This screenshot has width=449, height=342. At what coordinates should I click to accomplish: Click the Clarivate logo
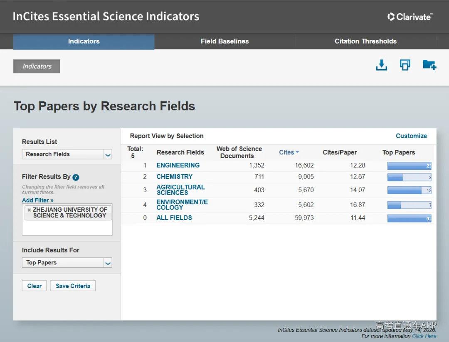tap(410, 17)
